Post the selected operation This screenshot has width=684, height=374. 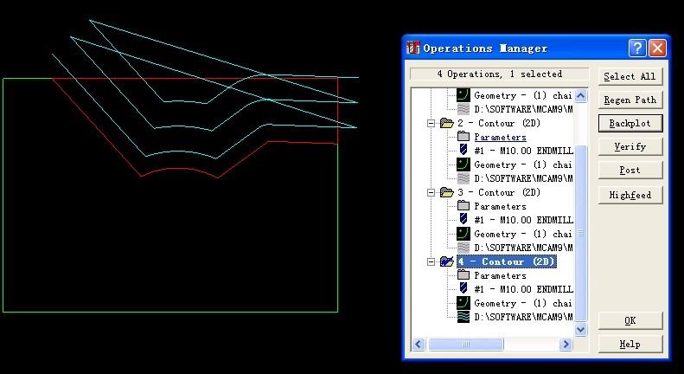tap(630, 171)
